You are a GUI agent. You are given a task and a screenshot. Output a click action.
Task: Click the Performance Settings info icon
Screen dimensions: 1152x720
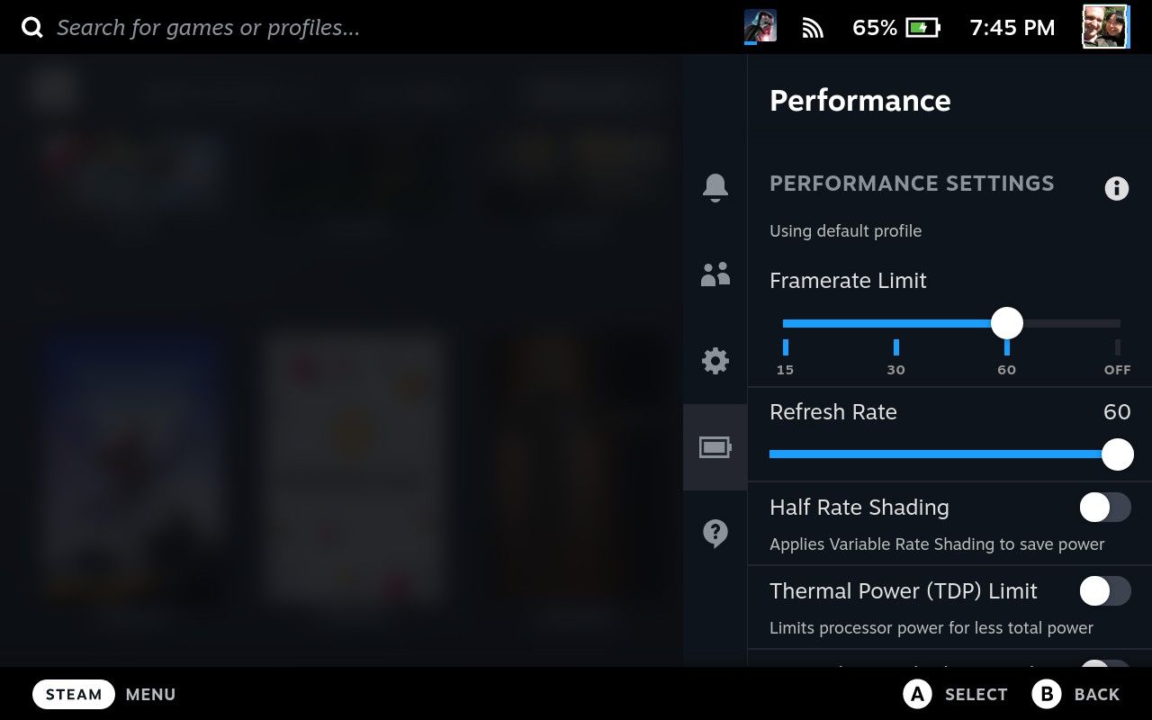point(1116,188)
